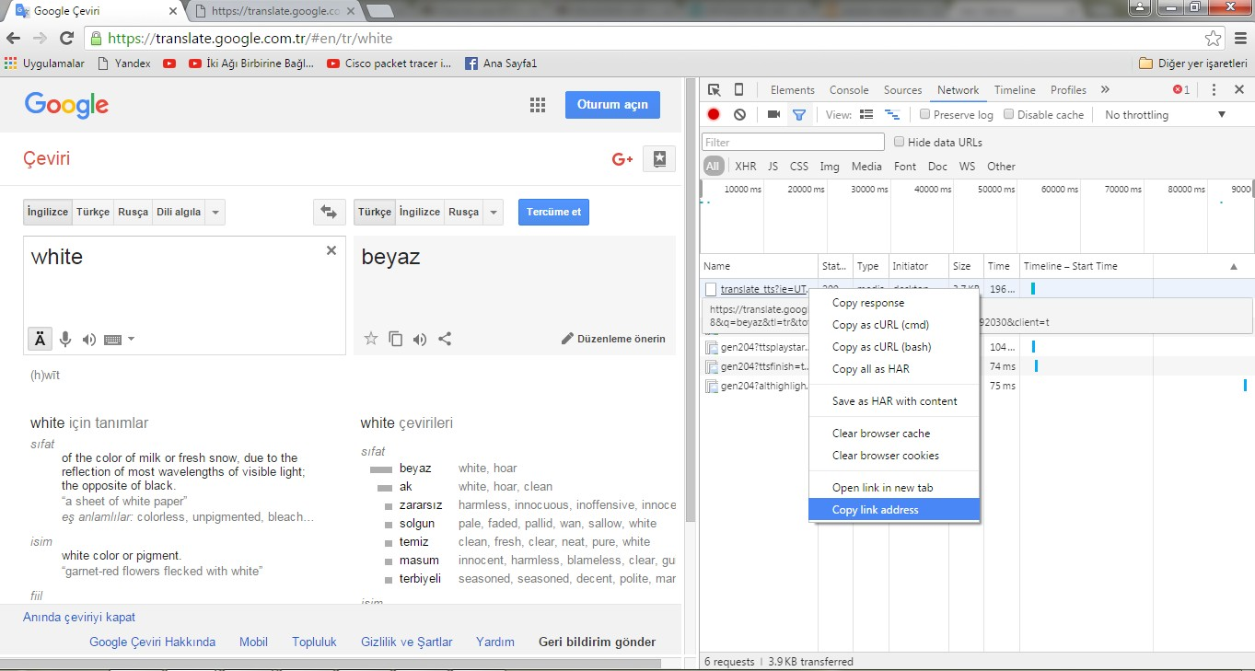1255x671 pixels.
Task: Share the translation
Action: tap(445, 339)
